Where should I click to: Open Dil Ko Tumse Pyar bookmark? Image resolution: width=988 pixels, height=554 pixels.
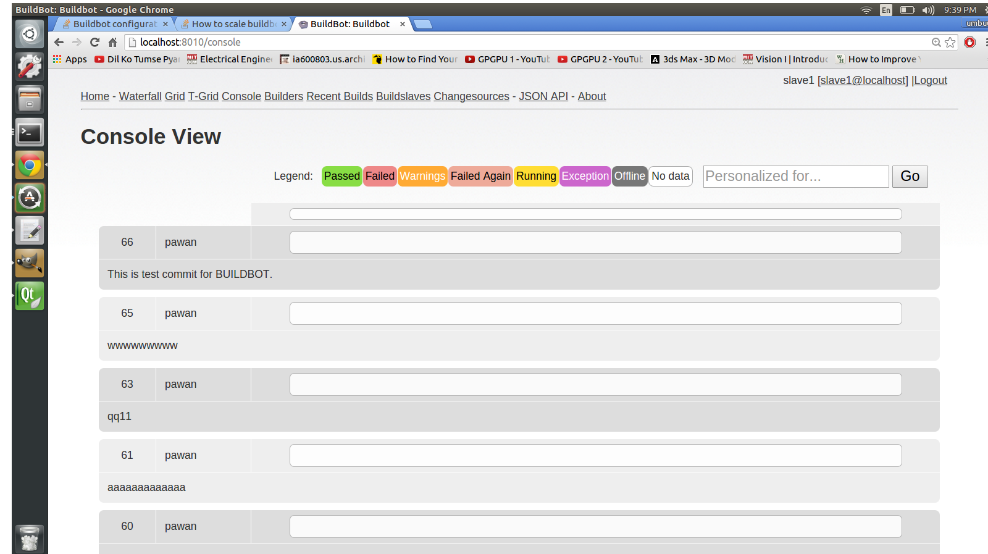pos(137,59)
